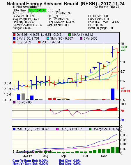Click the Acc/Dist: 3.10 value

click(x=22, y=13)
